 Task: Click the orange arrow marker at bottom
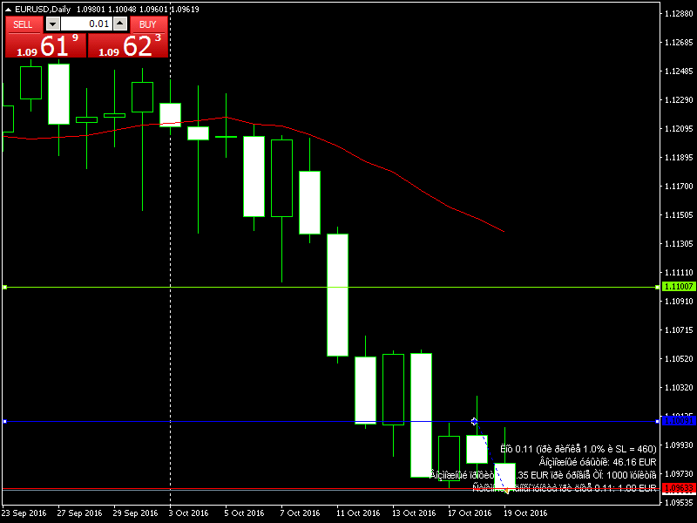pyautogui.click(x=506, y=491)
